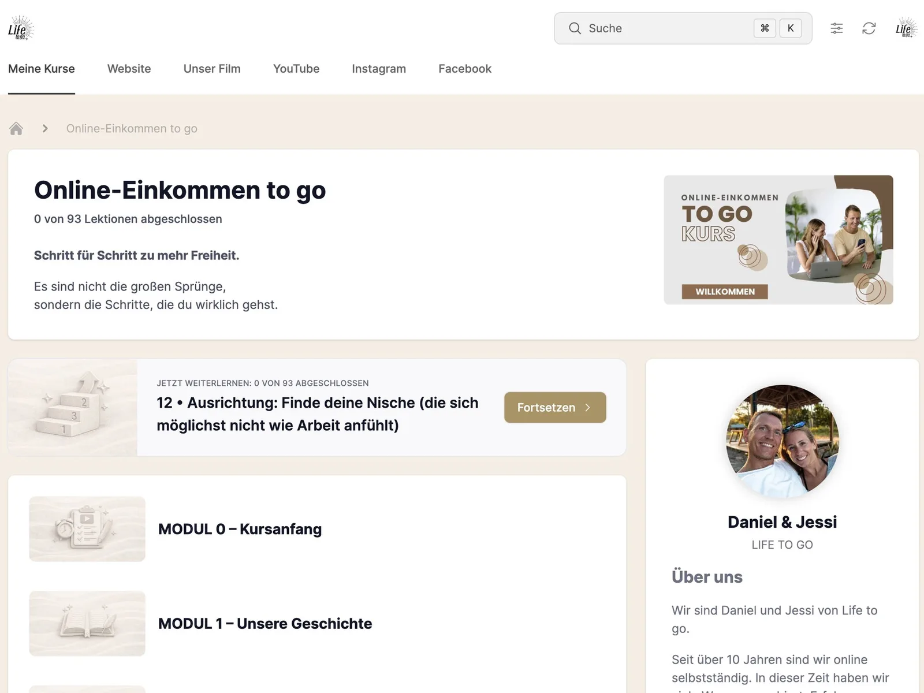Click the Daniel & Jessi author name

[782, 522]
